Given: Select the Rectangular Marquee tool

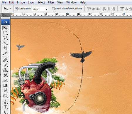Looking at the screenshot, I should (5, 33).
